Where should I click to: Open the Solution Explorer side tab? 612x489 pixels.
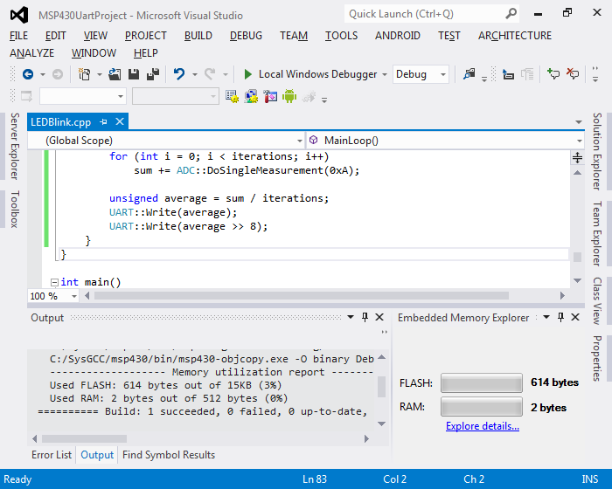coord(597,150)
